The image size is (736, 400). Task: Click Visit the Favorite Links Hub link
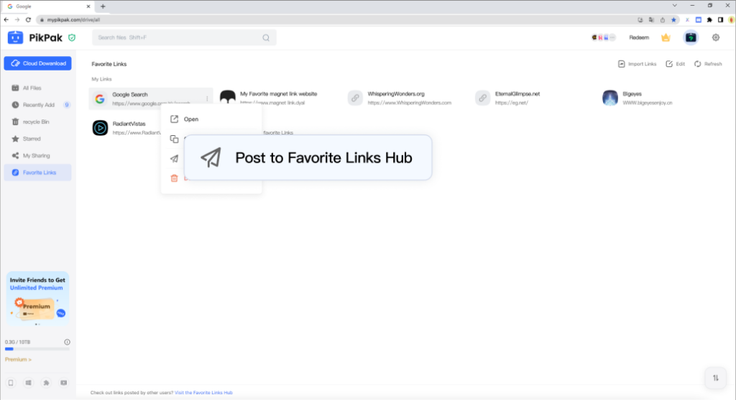tap(203, 393)
